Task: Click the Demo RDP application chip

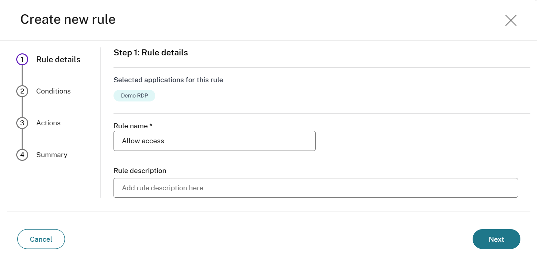Action: tap(134, 95)
